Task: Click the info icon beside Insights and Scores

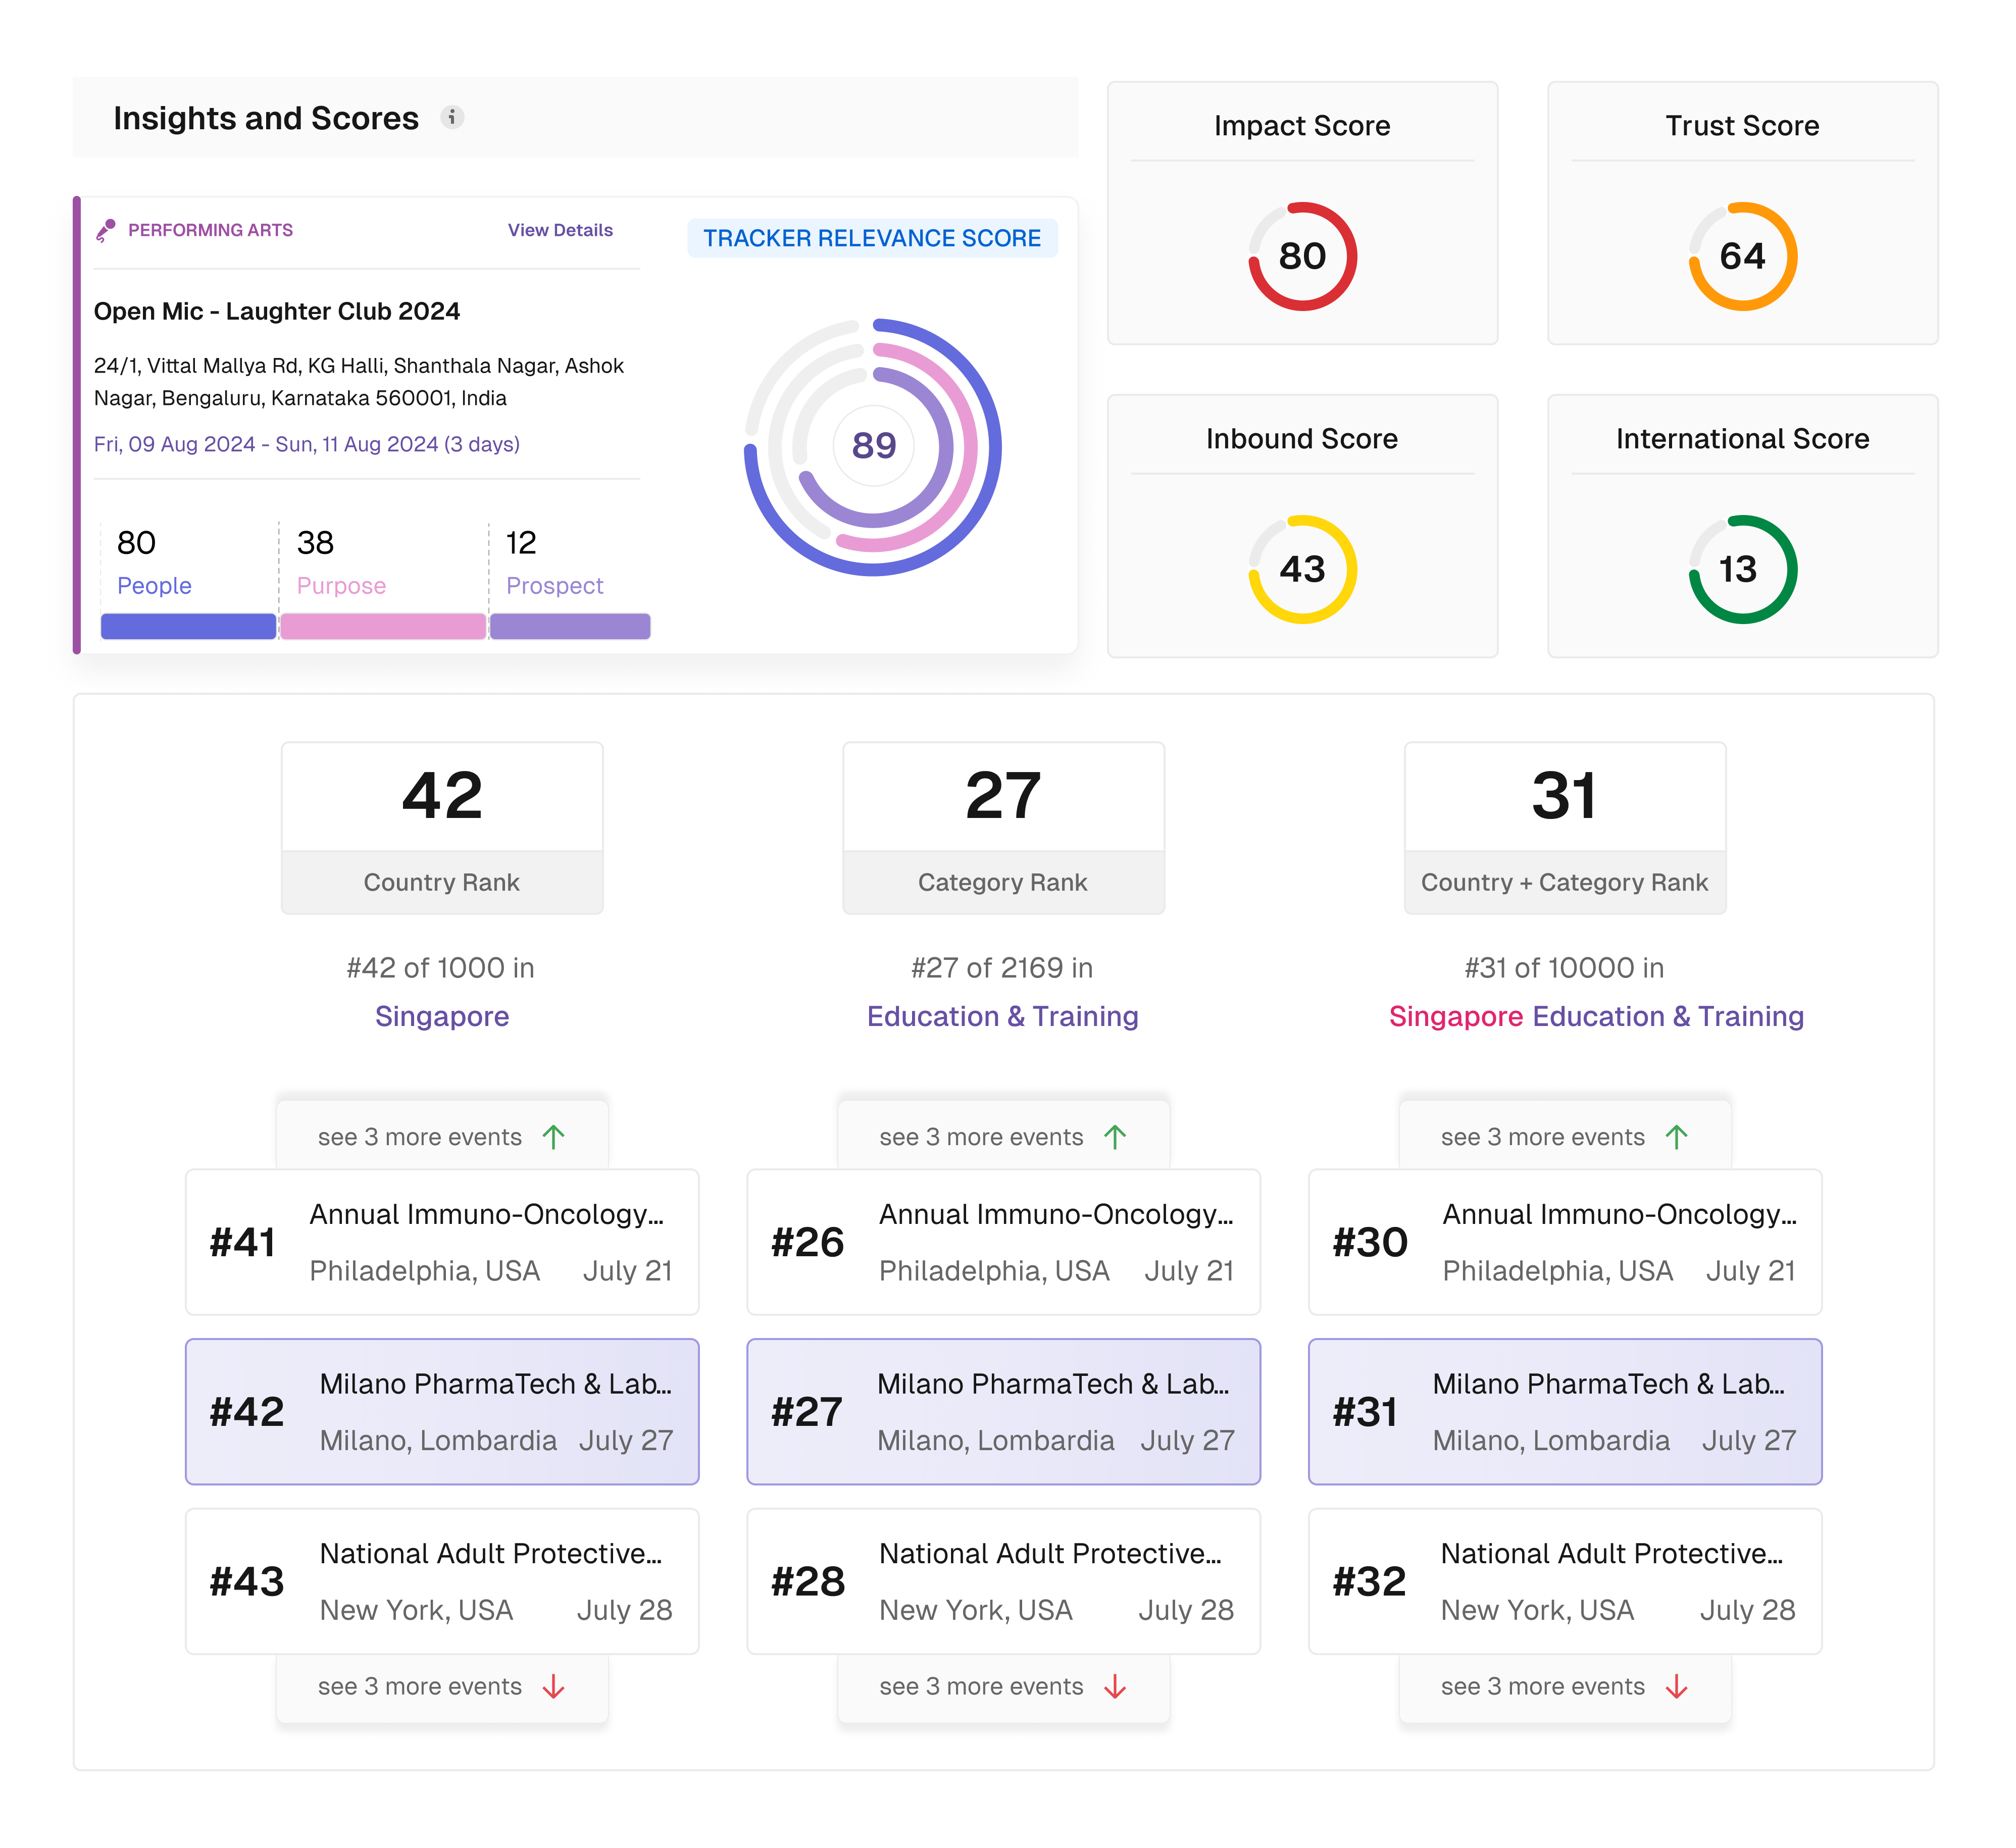Action: [x=452, y=118]
